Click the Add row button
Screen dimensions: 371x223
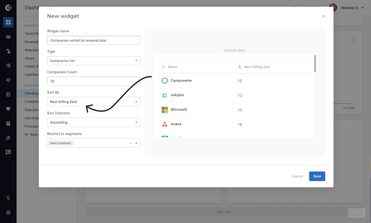coord(224,212)
